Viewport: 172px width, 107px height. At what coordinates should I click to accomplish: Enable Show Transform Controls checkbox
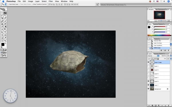click(32, 4)
